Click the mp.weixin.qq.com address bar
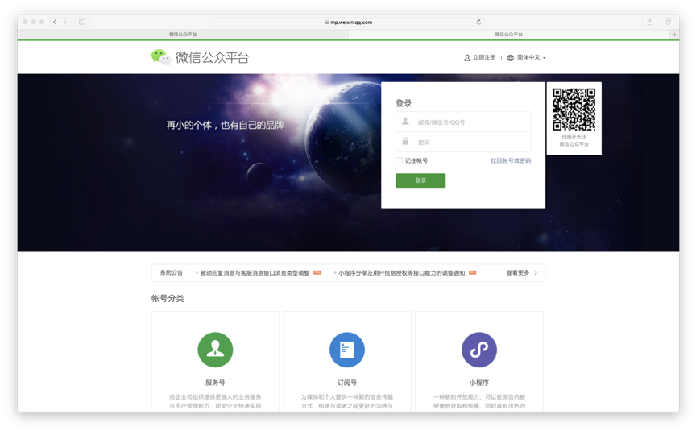Screen dimensions: 696x431 (349, 22)
